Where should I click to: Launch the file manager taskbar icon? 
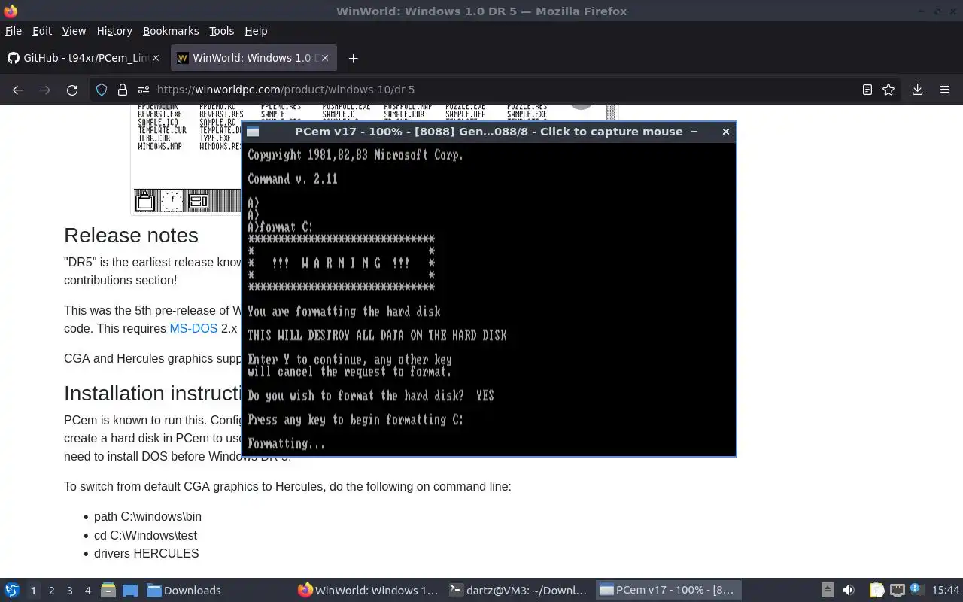coord(108,590)
